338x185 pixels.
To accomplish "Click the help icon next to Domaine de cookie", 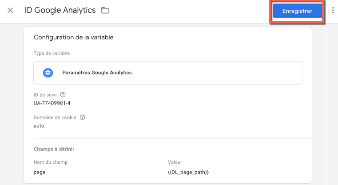I will tap(82, 118).
